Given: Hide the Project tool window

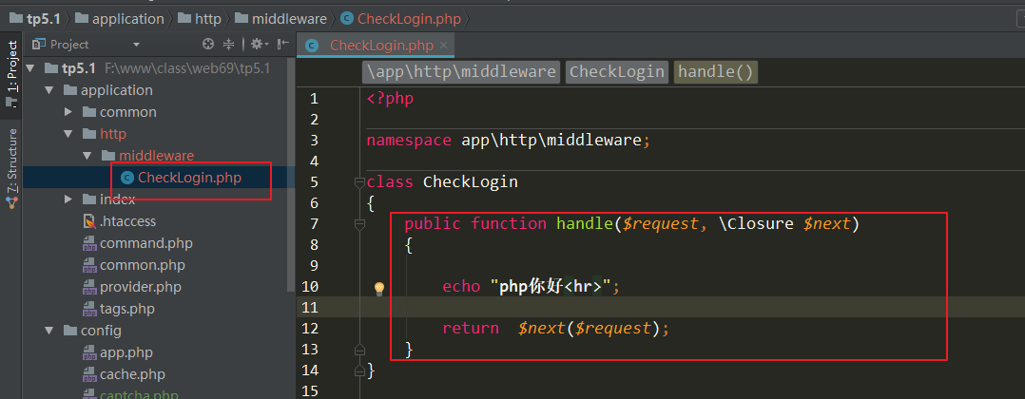Looking at the screenshot, I should (283, 45).
